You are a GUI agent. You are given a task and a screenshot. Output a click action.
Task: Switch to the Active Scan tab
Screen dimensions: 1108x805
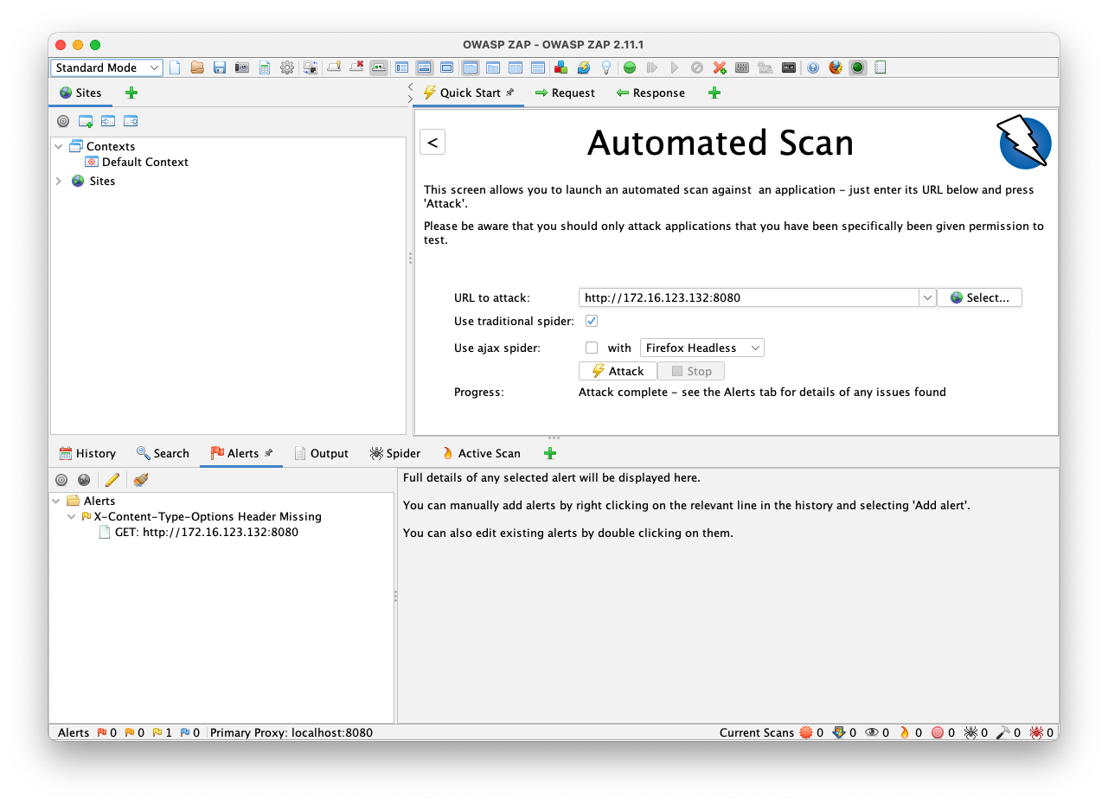[481, 453]
